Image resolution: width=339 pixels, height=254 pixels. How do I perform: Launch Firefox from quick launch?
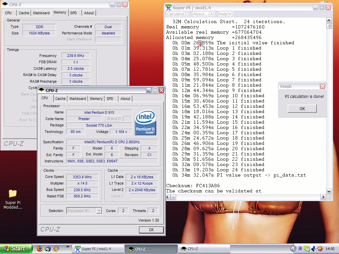click(x=40, y=249)
